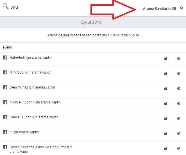Remove the quoted "Güncel Kupon" search entry

coord(179,103)
